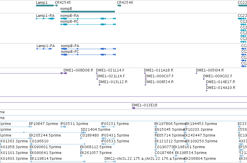Select the EK198161.5prime EST label
Viewport: 247px width, 163px height.
click(x=189, y=147)
